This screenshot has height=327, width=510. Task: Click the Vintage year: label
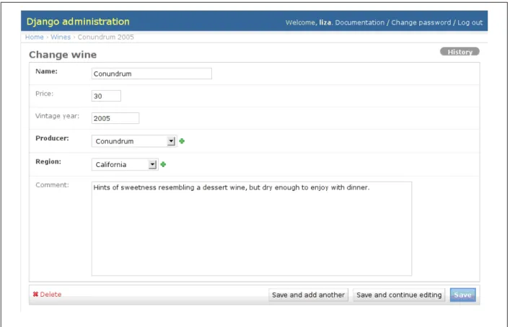[x=57, y=116]
